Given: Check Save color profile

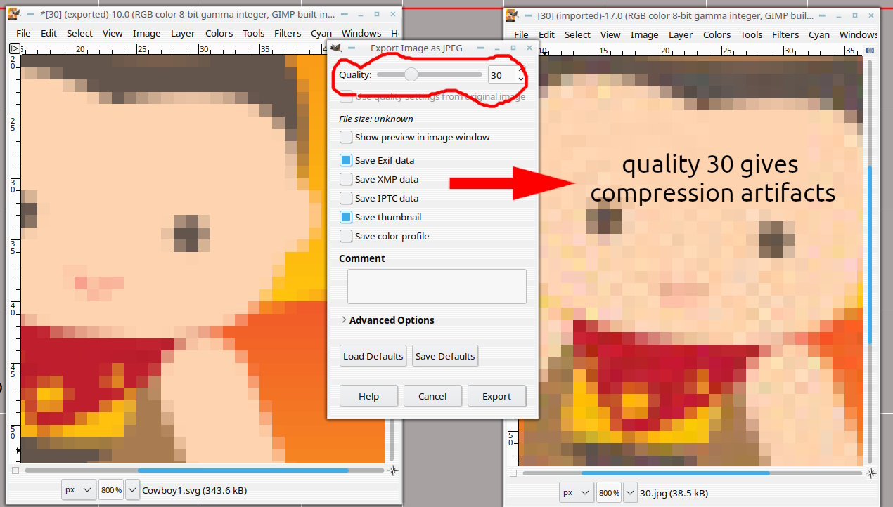Looking at the screenshot, I should 346,236.
